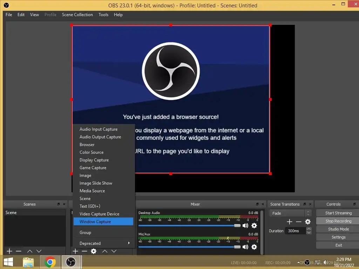Open the File menu
Screen dimensions: 359x269
9,15
